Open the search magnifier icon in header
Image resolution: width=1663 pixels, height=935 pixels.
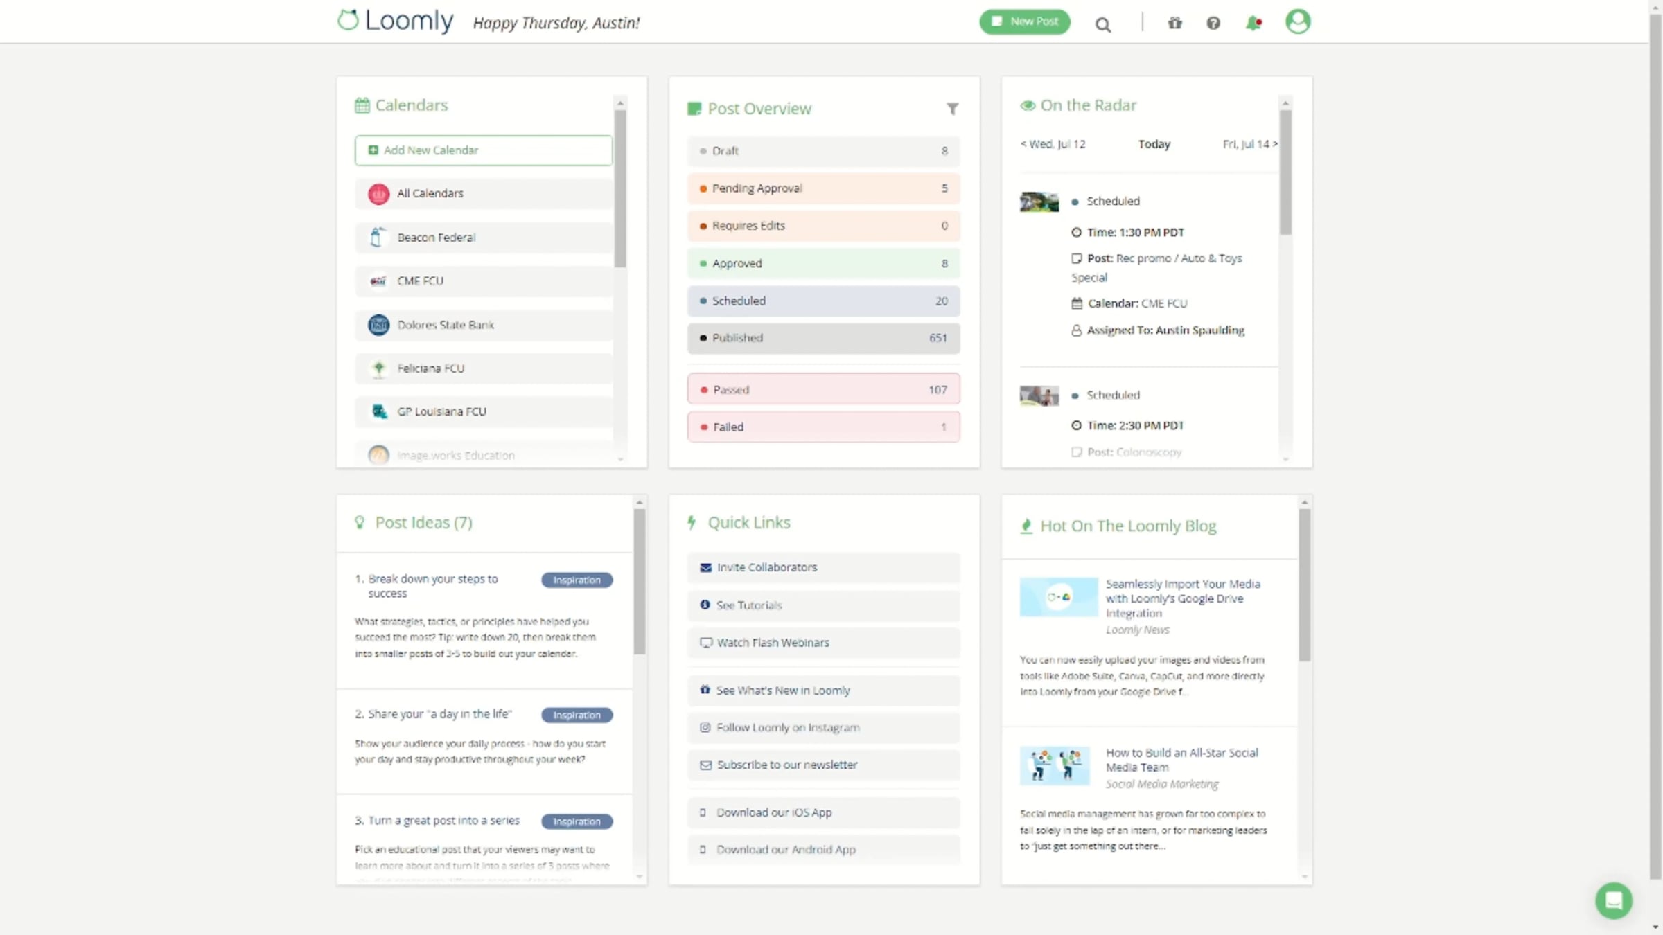click(1102, 25)
